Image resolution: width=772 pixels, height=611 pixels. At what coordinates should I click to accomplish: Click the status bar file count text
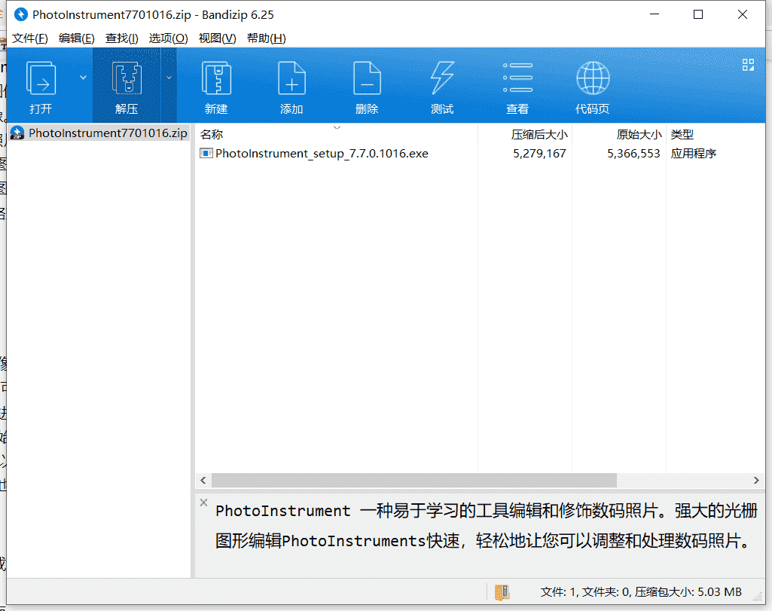(640, 592)
